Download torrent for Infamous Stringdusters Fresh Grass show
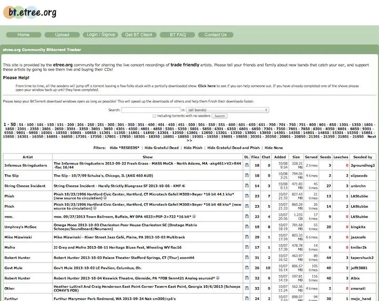379x301 pixels. [x=247, y=165]
